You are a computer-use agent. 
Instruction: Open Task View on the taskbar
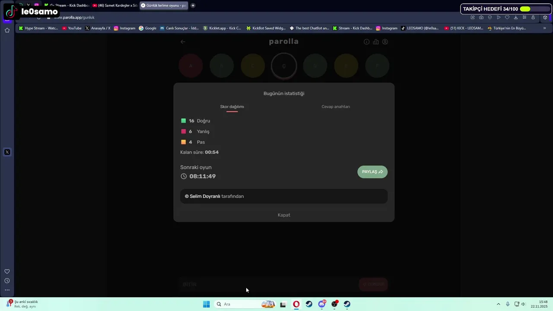(x=283, y=304)
